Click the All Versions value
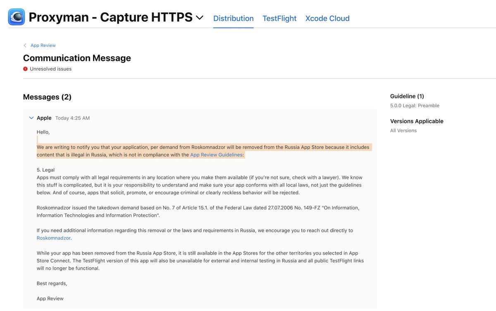Image resolution: width=496 pixels, height=311 pixels. point(403,131)
